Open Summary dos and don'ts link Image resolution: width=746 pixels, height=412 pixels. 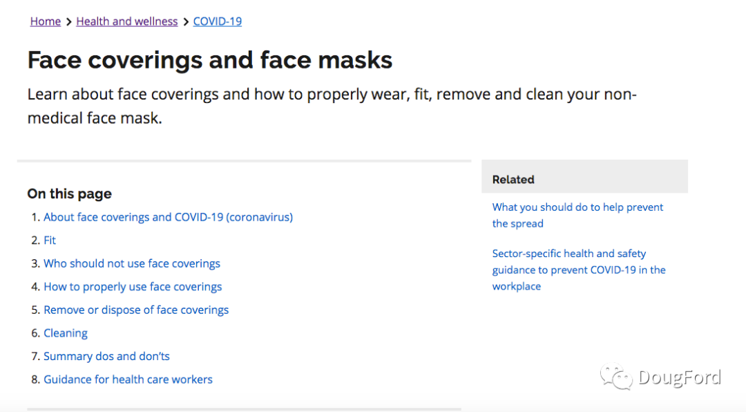click(106, 356)
